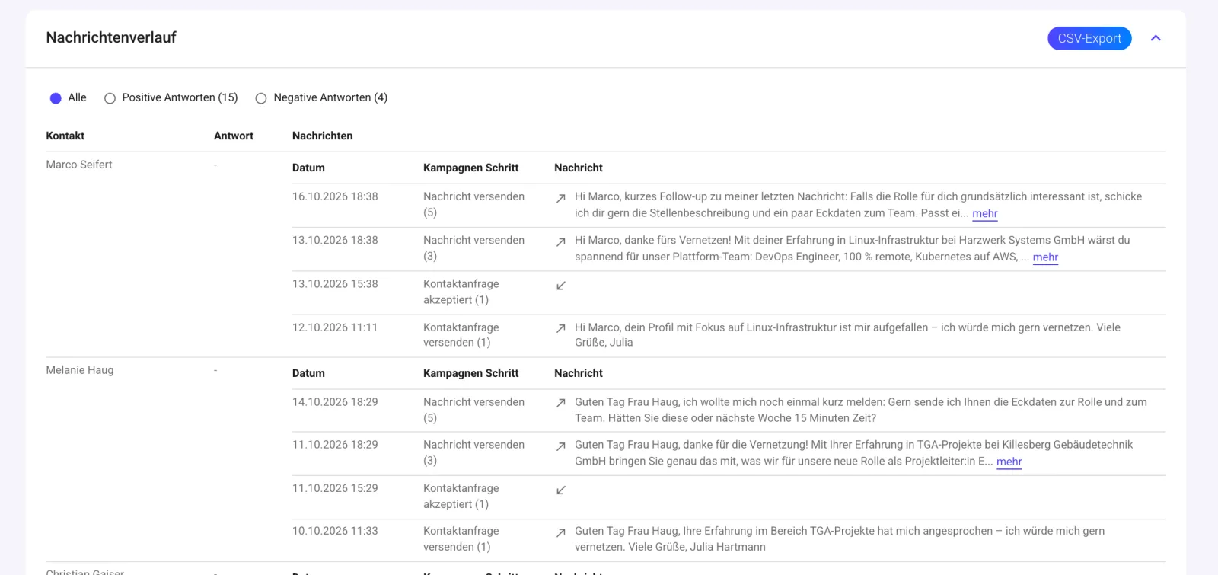The height and width of the screenshot is (575, 1218).
Task: Click incoming arrow icon for 13.10.2026 15:38 entry
Action: pyautogui.click(x=561, y=286)
